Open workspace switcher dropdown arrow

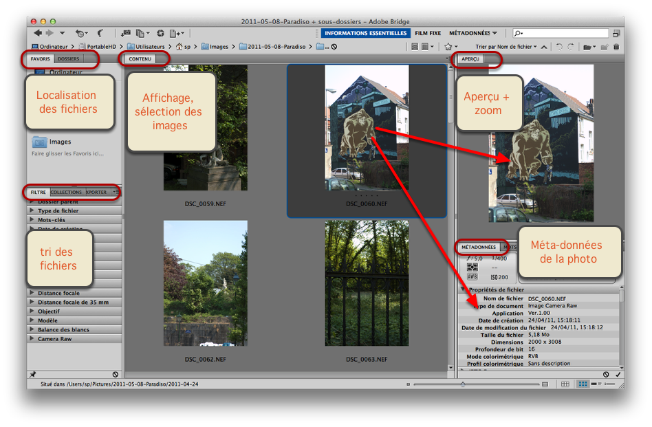pyautogui.click(x=495, y=33)
